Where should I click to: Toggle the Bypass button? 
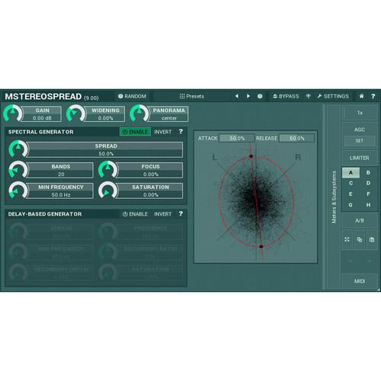pos(286,96)
